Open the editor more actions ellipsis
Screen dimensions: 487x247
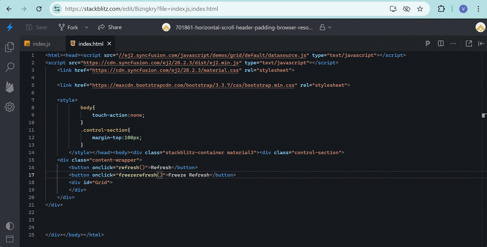[453, 44]
